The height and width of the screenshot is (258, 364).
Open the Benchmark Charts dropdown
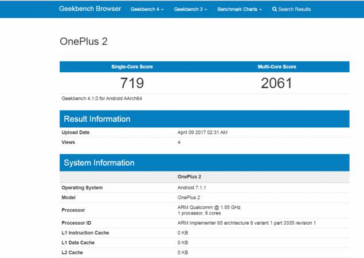tap(240, 9)
